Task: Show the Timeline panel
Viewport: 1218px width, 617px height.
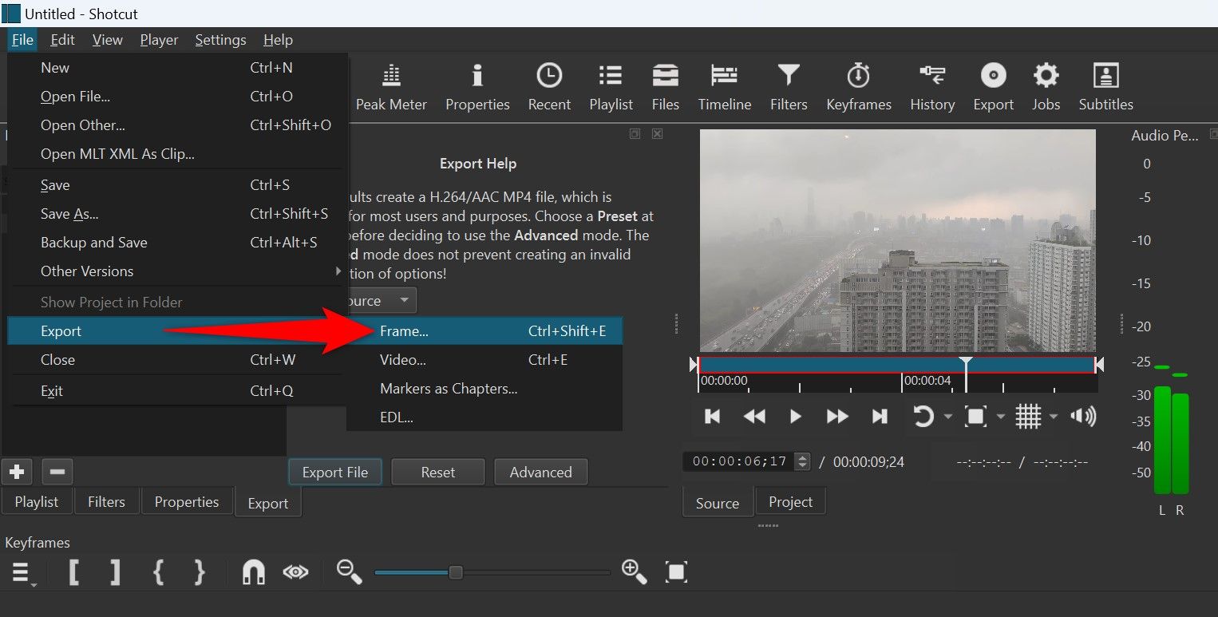Action: click(x=724, y=85)
